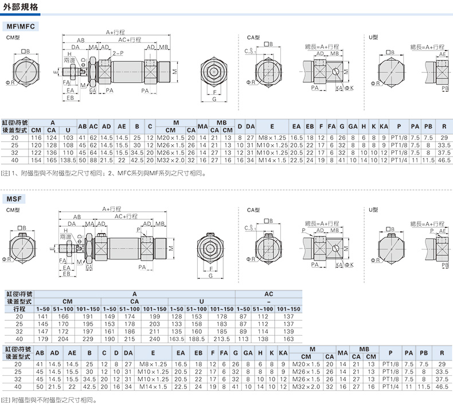Click the note text below the MF\MFC table
Image resolution: width=453 pixels, height=408 pixels.
pos(103,173)
